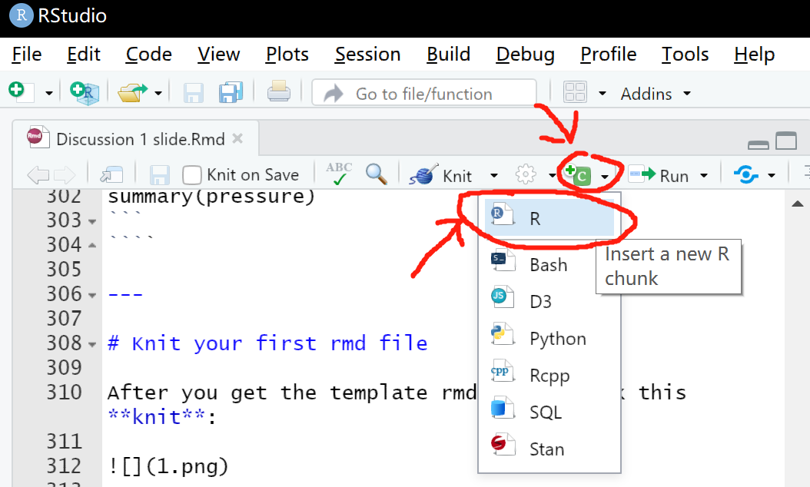
Task: Click the Insert Chunk green C icon
Action: [579, 174]
